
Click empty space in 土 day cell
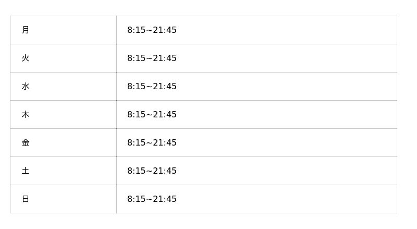click(x=73, y=171)
